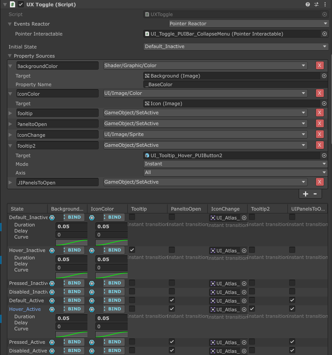Collapse the Tooltip2 property source
Image resolution: width=332 pixels, height=355 pixels.
pos(10,145)
